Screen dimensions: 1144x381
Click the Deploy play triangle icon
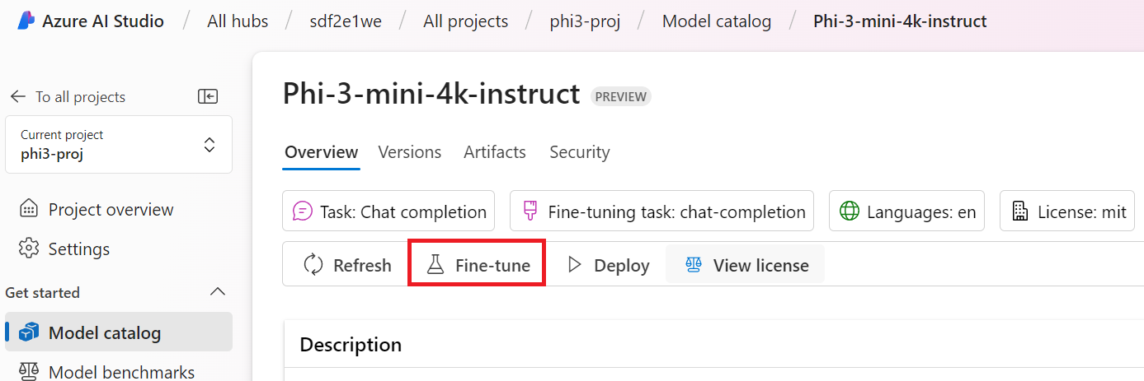575,265
